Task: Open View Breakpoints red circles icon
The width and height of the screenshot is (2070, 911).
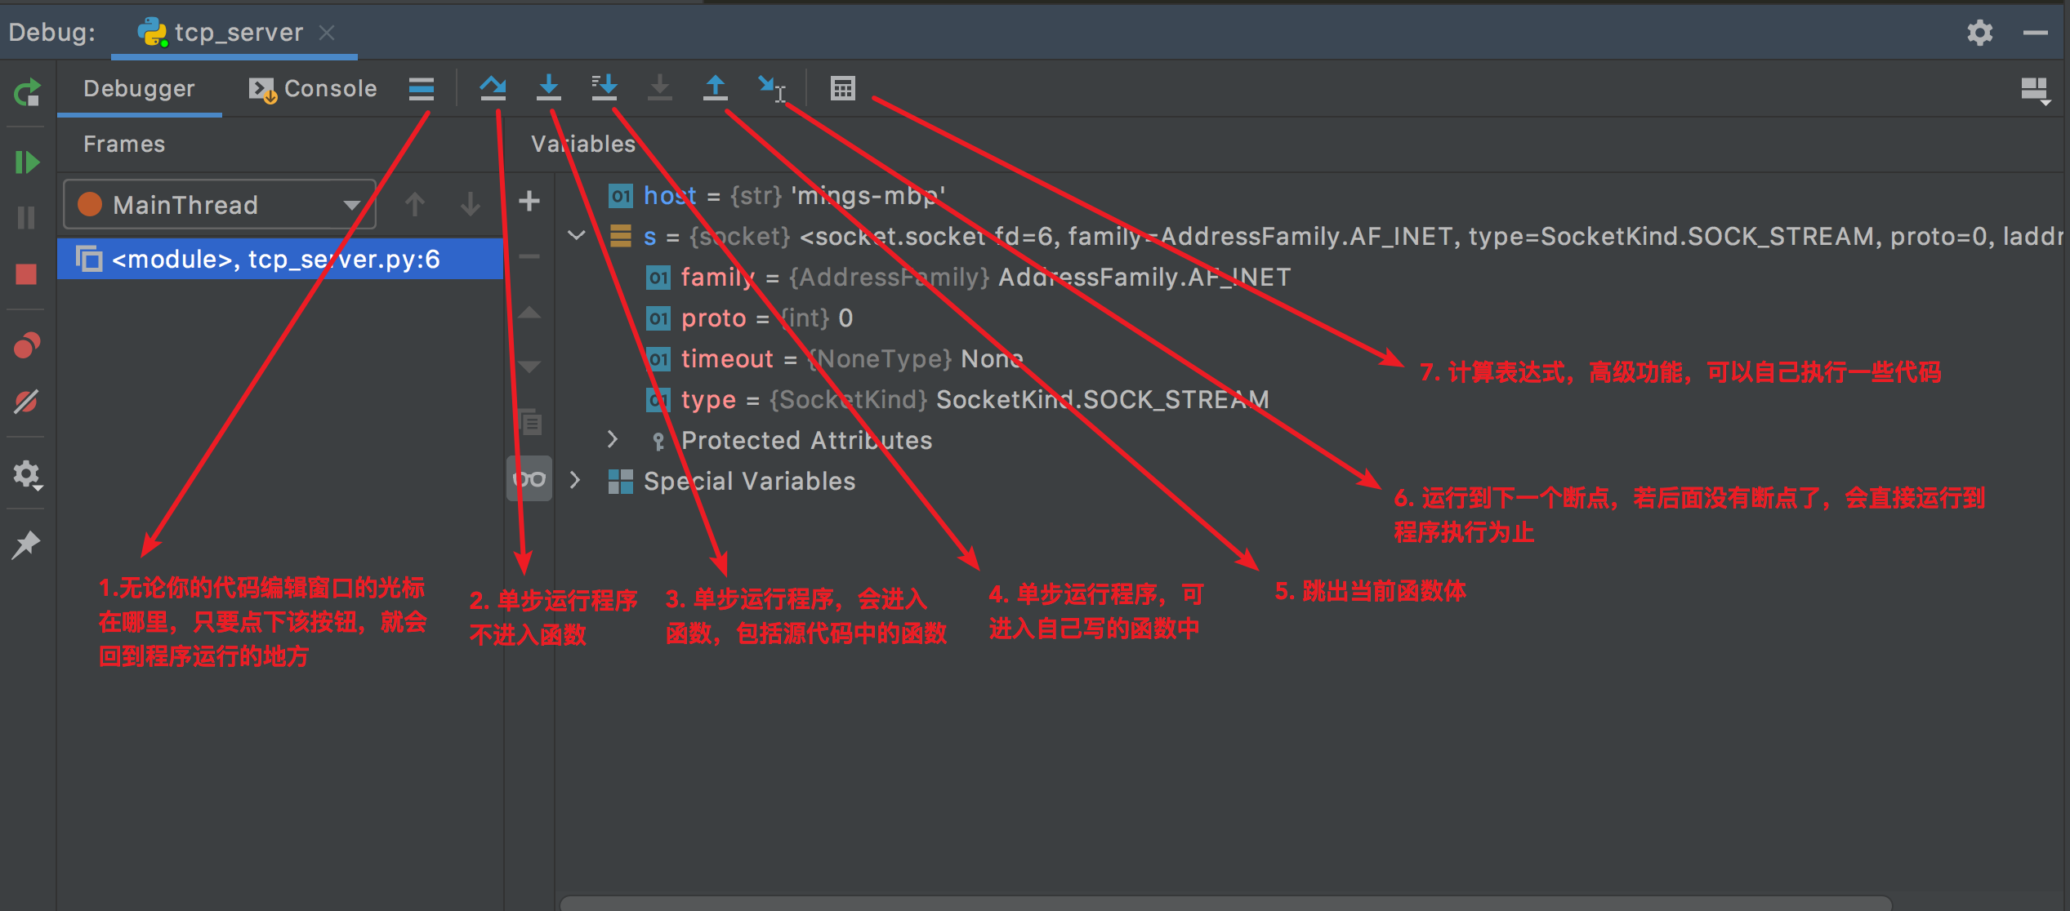Action: (27, 345)
